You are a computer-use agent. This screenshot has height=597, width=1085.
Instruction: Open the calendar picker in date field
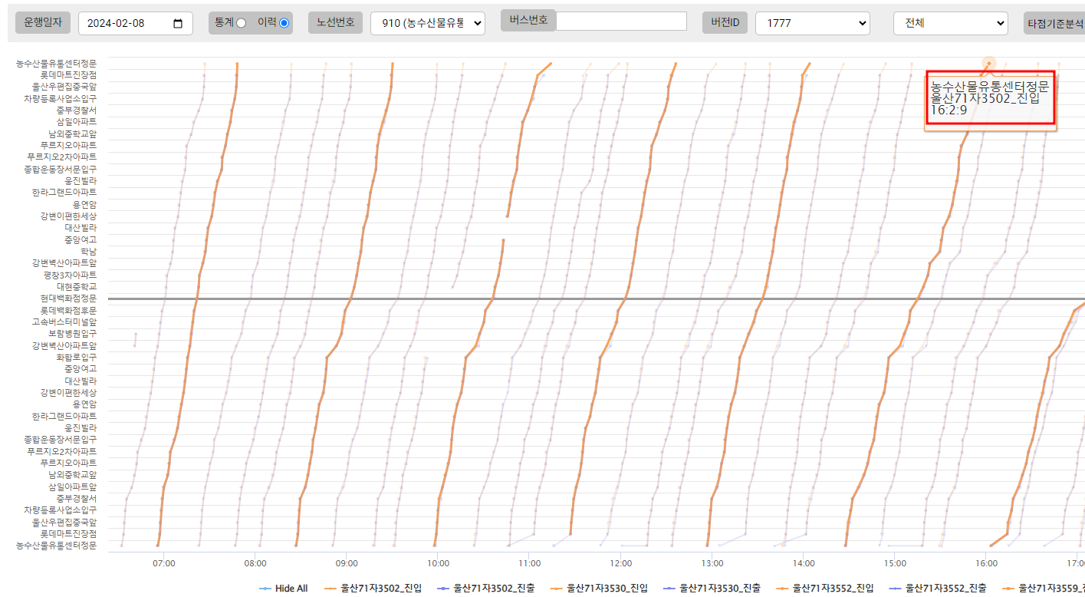click(178, 24)
